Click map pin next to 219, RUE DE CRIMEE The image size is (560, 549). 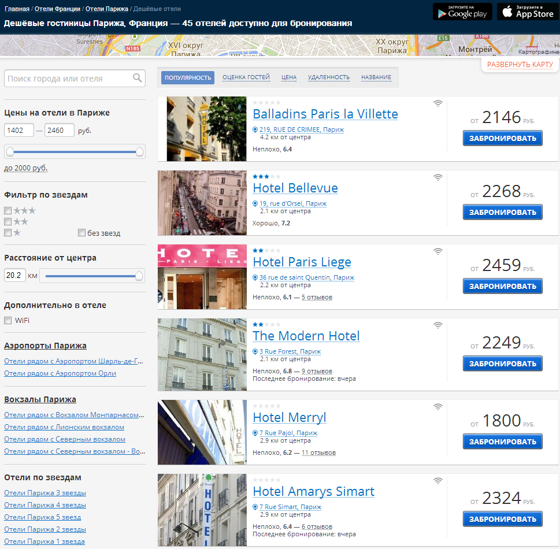[x=255, y=129]
